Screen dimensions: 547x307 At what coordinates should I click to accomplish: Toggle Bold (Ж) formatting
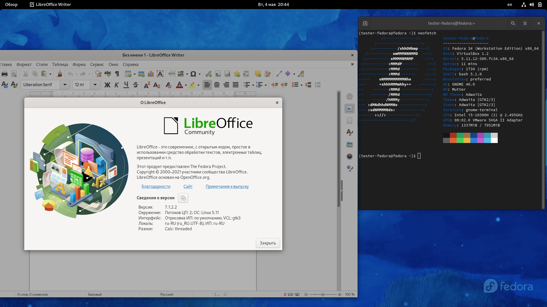(x=107, y=85)
